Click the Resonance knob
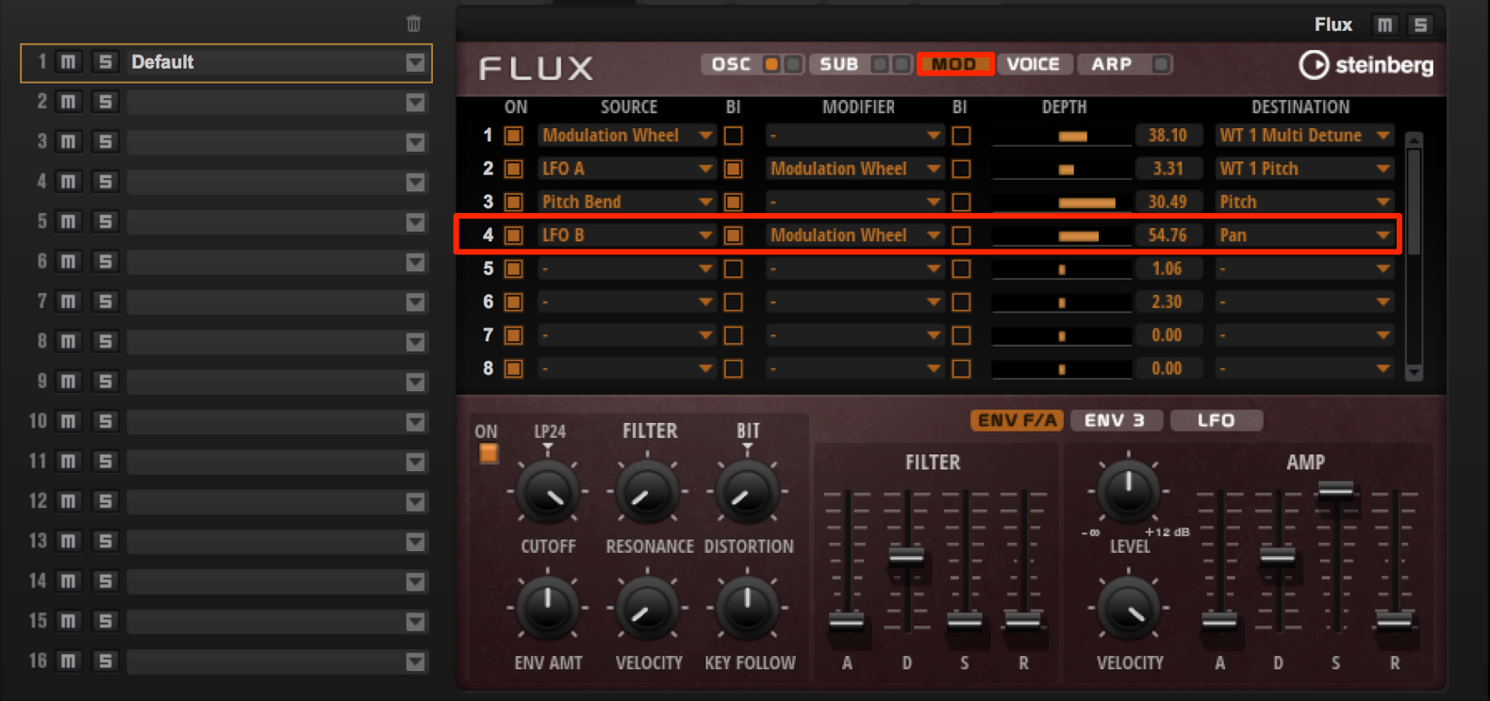 [648, 493]
